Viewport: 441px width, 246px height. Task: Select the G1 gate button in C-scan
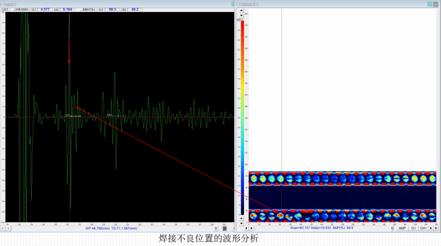tap(413, 228)
